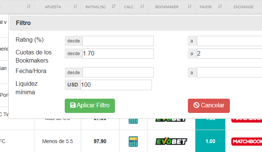The width and height of the screenshot is (262, 152).
Task: Click the USD currency addon
Action: coord(73,85)
